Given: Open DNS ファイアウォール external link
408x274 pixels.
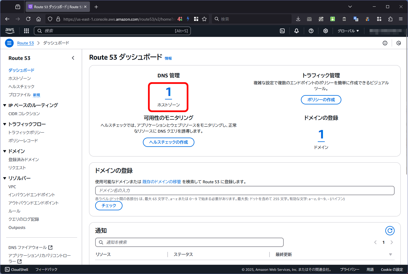Looking at the screenshot, I should tap(30, 248).
